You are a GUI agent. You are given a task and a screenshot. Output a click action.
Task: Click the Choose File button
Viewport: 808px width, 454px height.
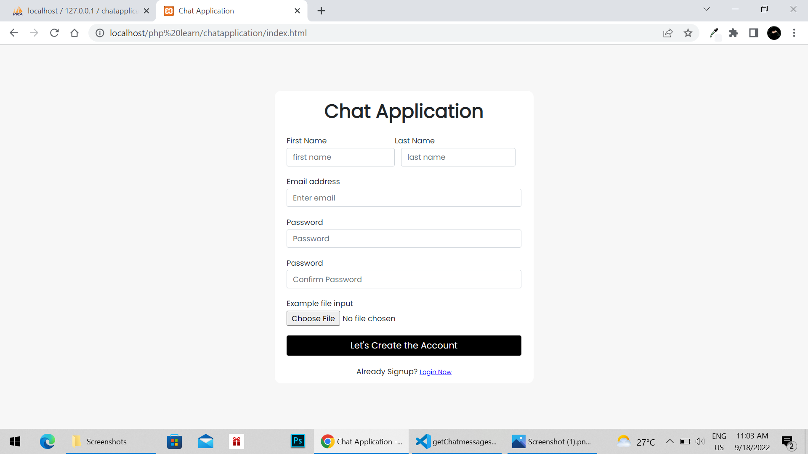(313, 319)
